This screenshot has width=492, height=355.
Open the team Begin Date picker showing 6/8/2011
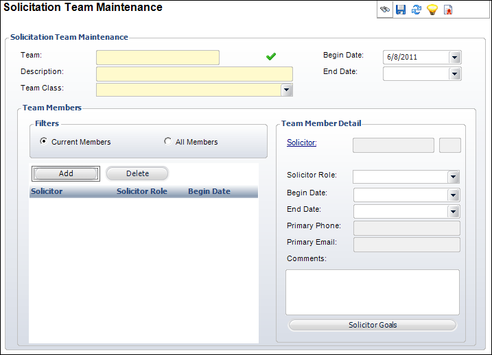click(455, 58)
